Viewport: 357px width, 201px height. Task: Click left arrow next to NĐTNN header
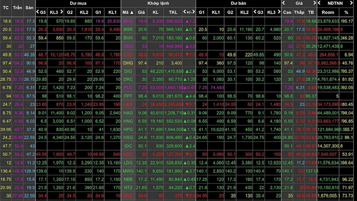[319, 3]
